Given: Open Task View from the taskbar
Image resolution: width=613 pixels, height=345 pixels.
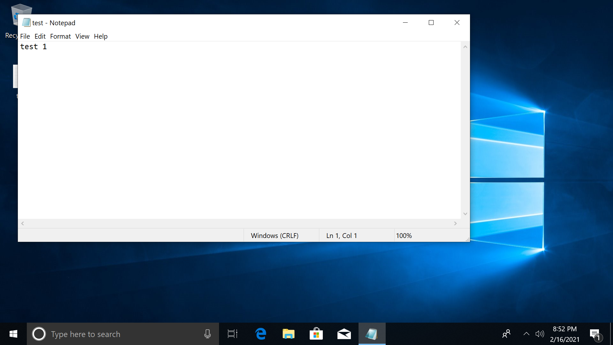Looking at the screenshot, I should pos(232,334).
